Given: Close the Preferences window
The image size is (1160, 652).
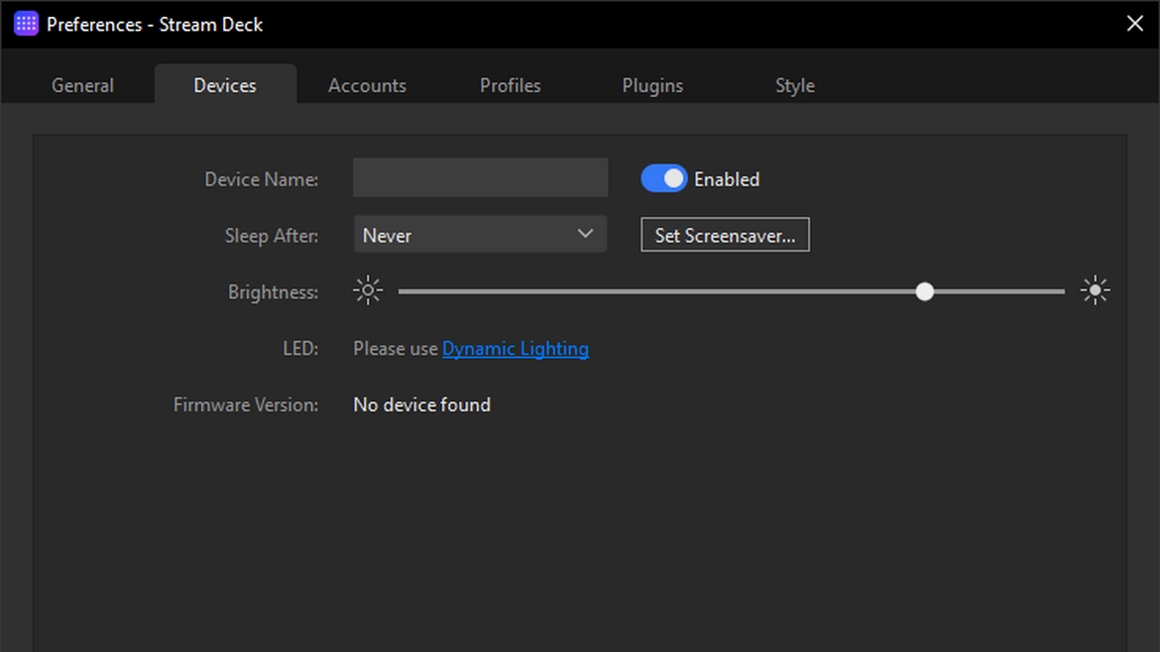Looking at the screenshot, I should [1135, 24].
